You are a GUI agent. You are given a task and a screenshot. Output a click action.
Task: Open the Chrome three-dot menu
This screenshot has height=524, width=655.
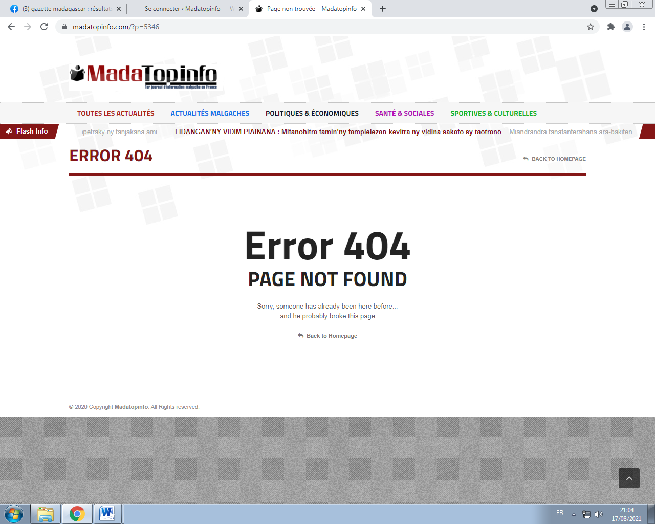pos(644,27)
